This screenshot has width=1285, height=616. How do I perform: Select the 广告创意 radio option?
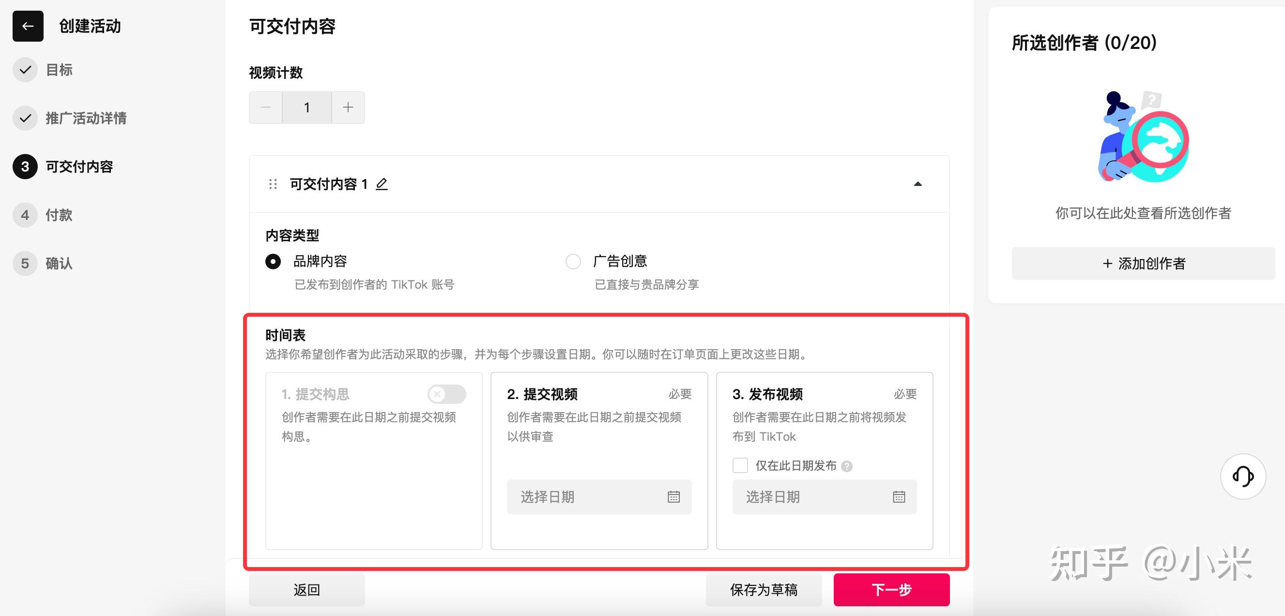[x=573, y=261]
